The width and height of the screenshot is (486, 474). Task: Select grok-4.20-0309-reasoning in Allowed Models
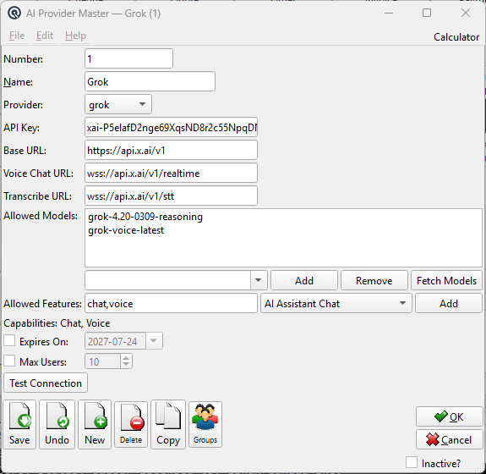click(x=145, y=217)
